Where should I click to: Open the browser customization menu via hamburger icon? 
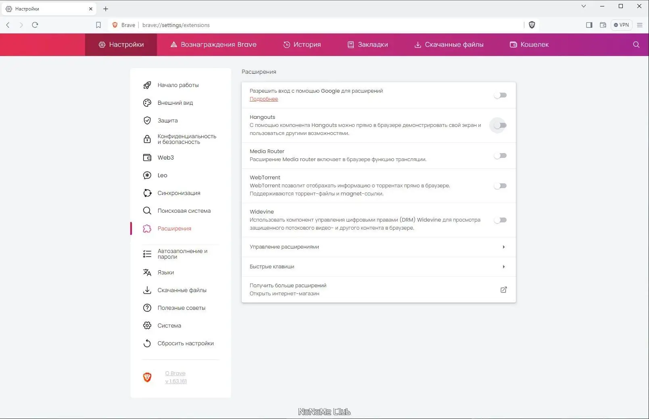click(x=639, y=25)
